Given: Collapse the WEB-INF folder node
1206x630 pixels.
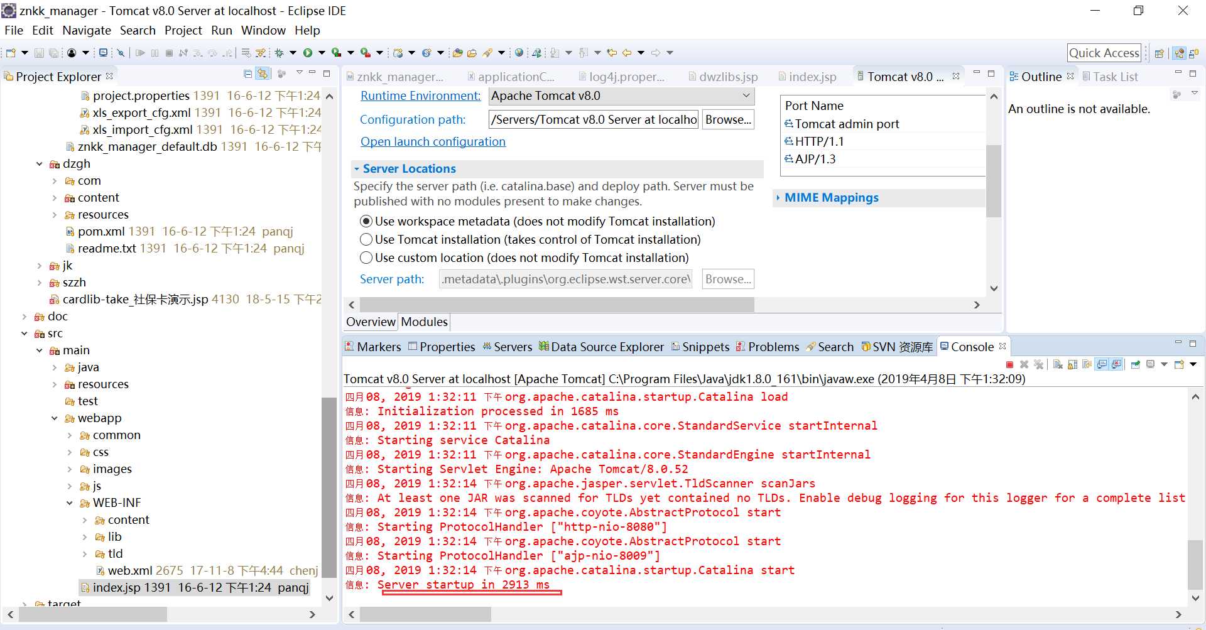Looking at the screenshot, I should [x=70, y=503].
